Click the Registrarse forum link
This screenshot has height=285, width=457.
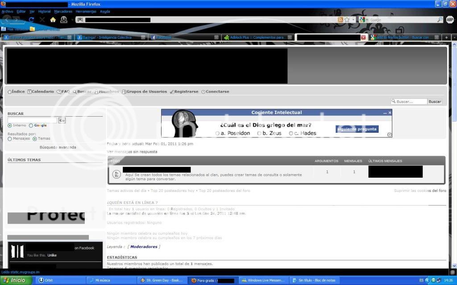(186, 92)
